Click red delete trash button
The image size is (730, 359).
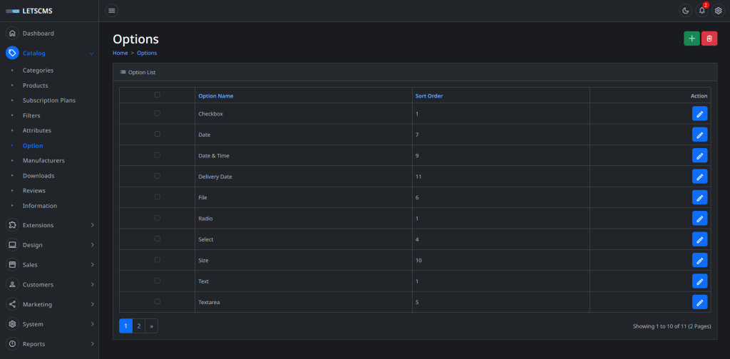point(709,38)
